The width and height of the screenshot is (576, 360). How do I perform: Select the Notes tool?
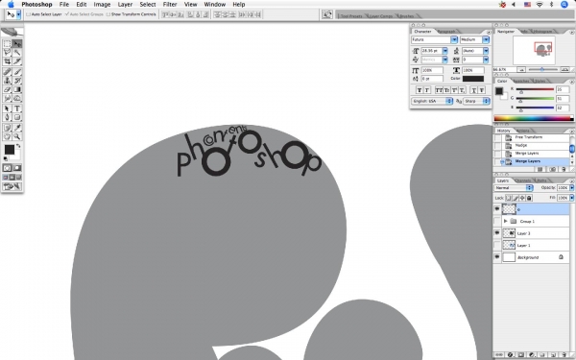pos(7,128)
